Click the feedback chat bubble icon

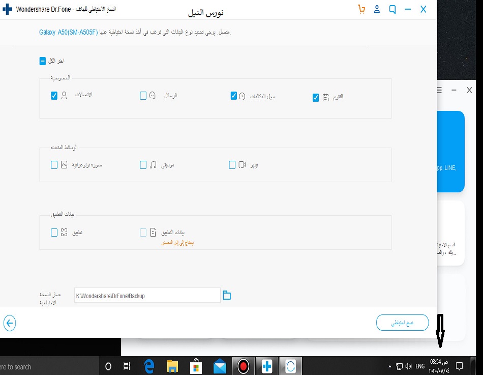pyautogui.click(x=393, y=9)
